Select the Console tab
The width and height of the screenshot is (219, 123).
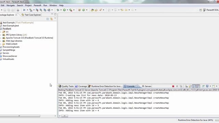pyautogui.click(x=130, y=86)
